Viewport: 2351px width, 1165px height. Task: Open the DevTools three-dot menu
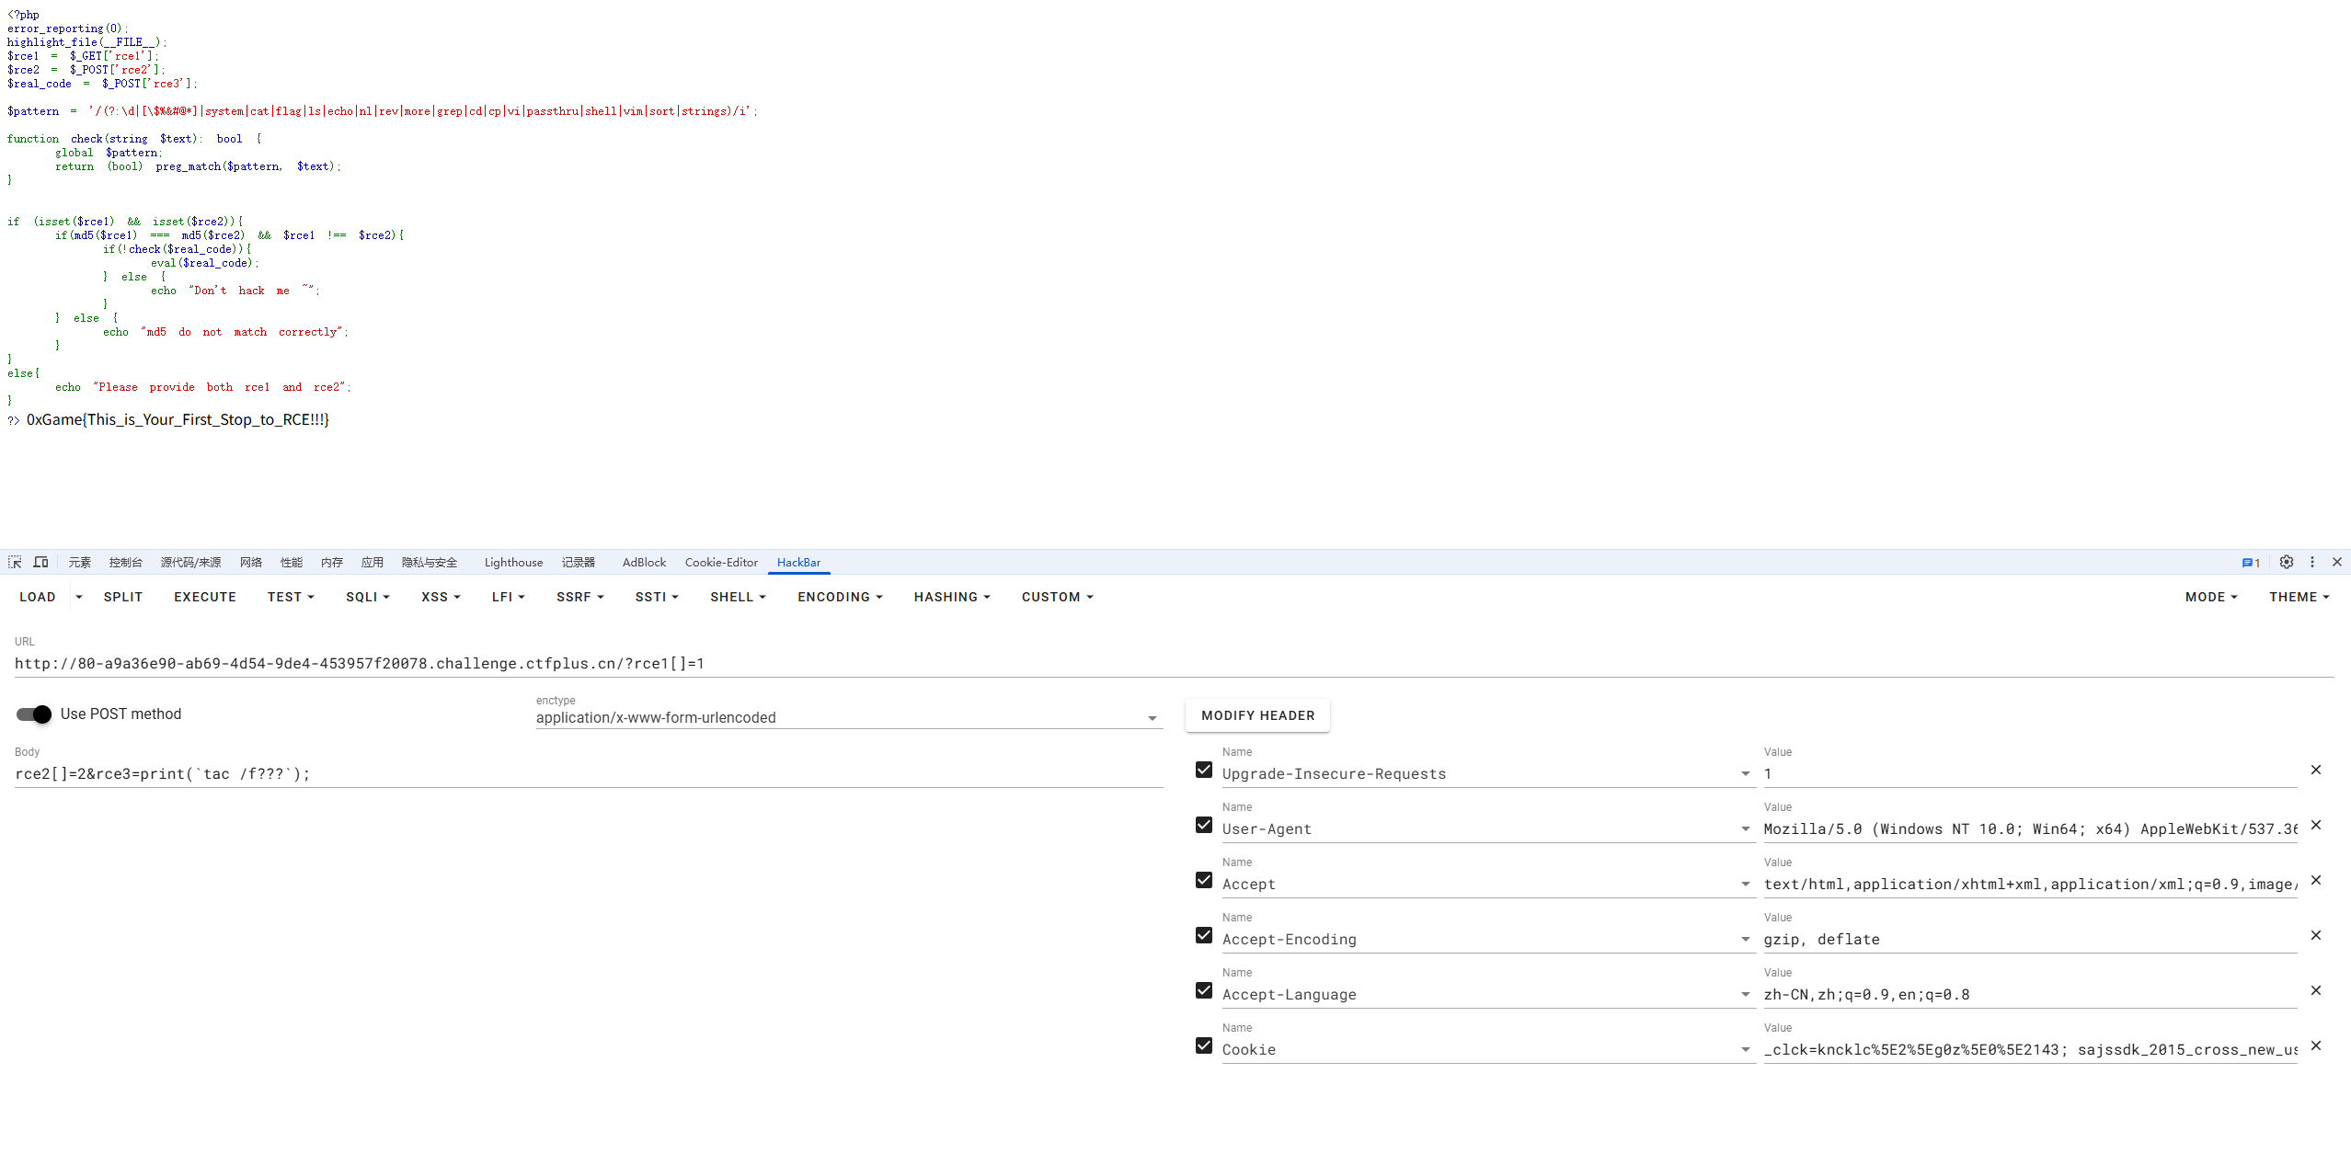[x=2311, y=562]
